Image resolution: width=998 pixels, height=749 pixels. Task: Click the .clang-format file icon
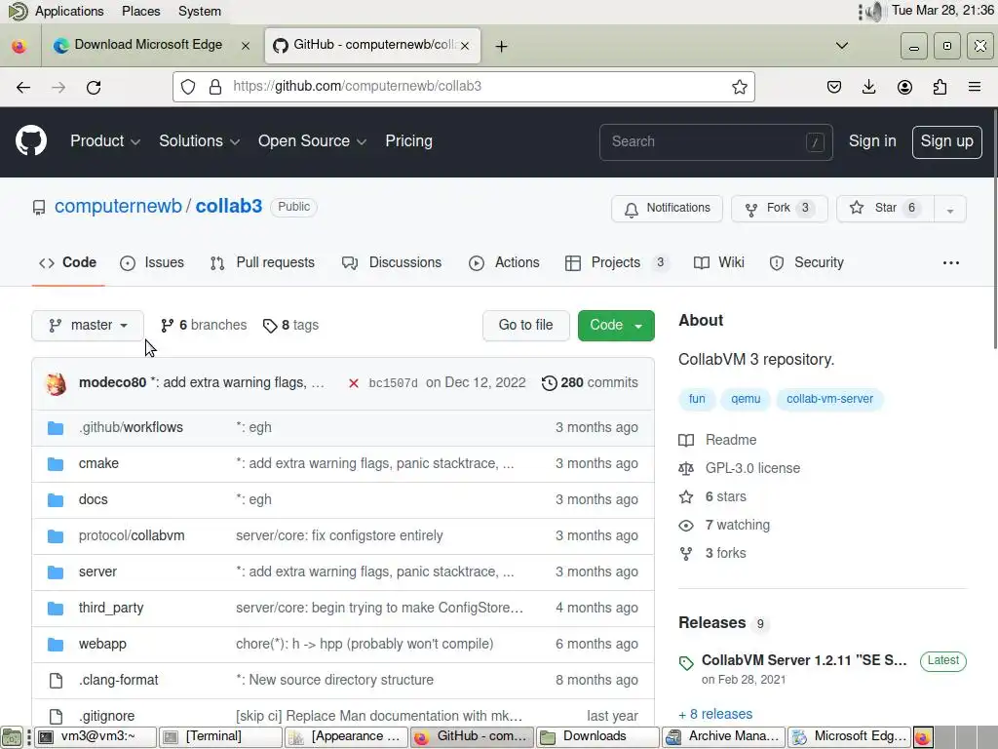[56, 680]
